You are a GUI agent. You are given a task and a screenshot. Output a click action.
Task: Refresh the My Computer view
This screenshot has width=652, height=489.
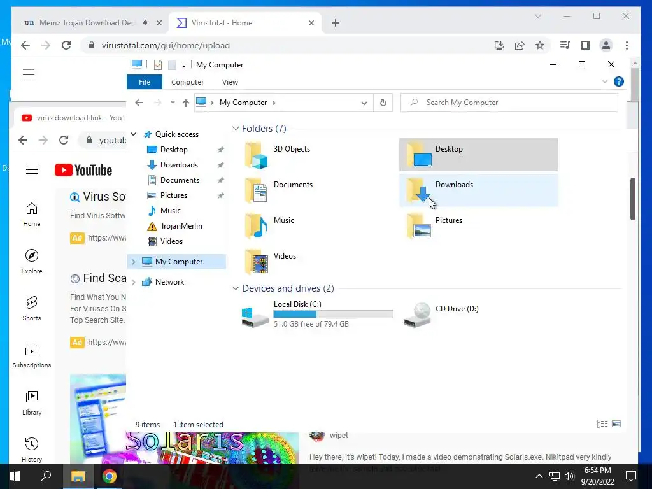[383, 103]
